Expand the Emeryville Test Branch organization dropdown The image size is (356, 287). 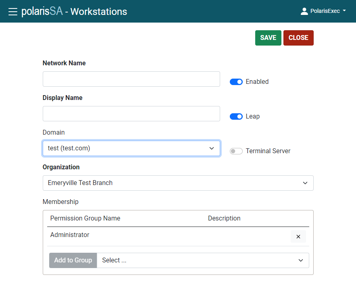[x=178, y=183]
